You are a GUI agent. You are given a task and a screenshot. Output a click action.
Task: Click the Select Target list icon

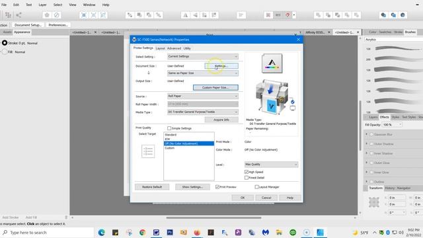148,151
